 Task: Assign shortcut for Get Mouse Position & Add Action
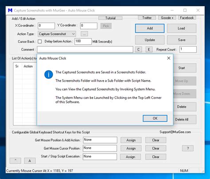coord(131,140)
